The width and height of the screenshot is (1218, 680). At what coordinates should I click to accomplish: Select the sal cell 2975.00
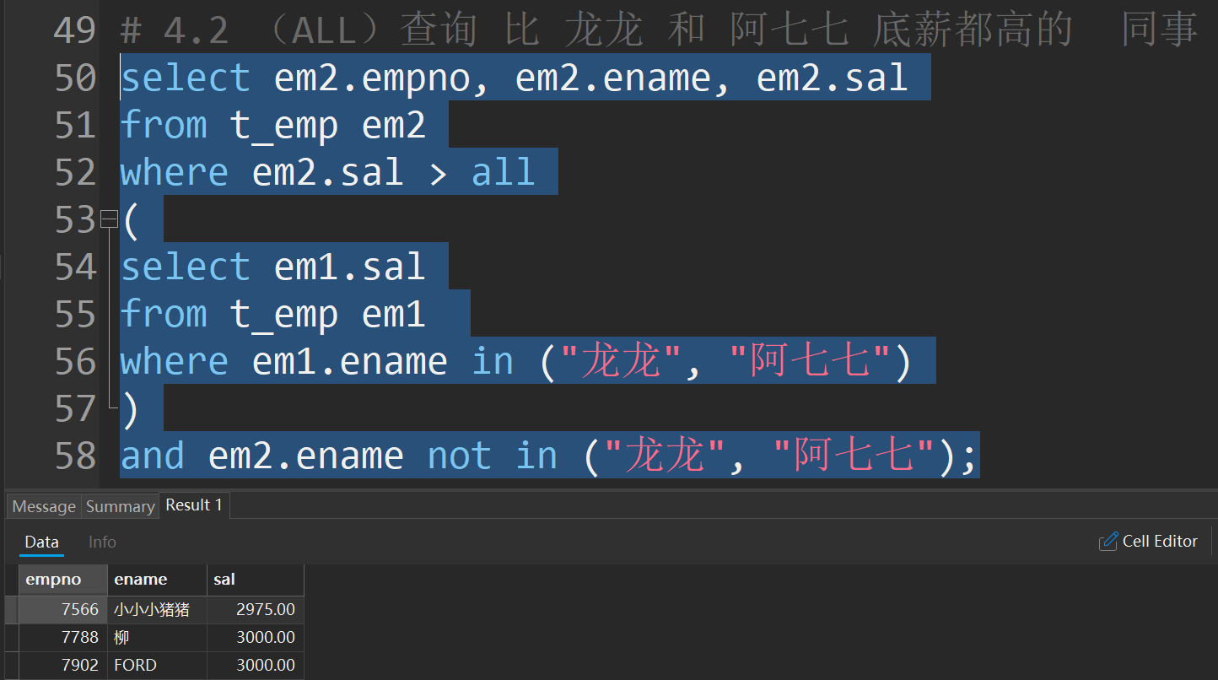tap(255, 609)
